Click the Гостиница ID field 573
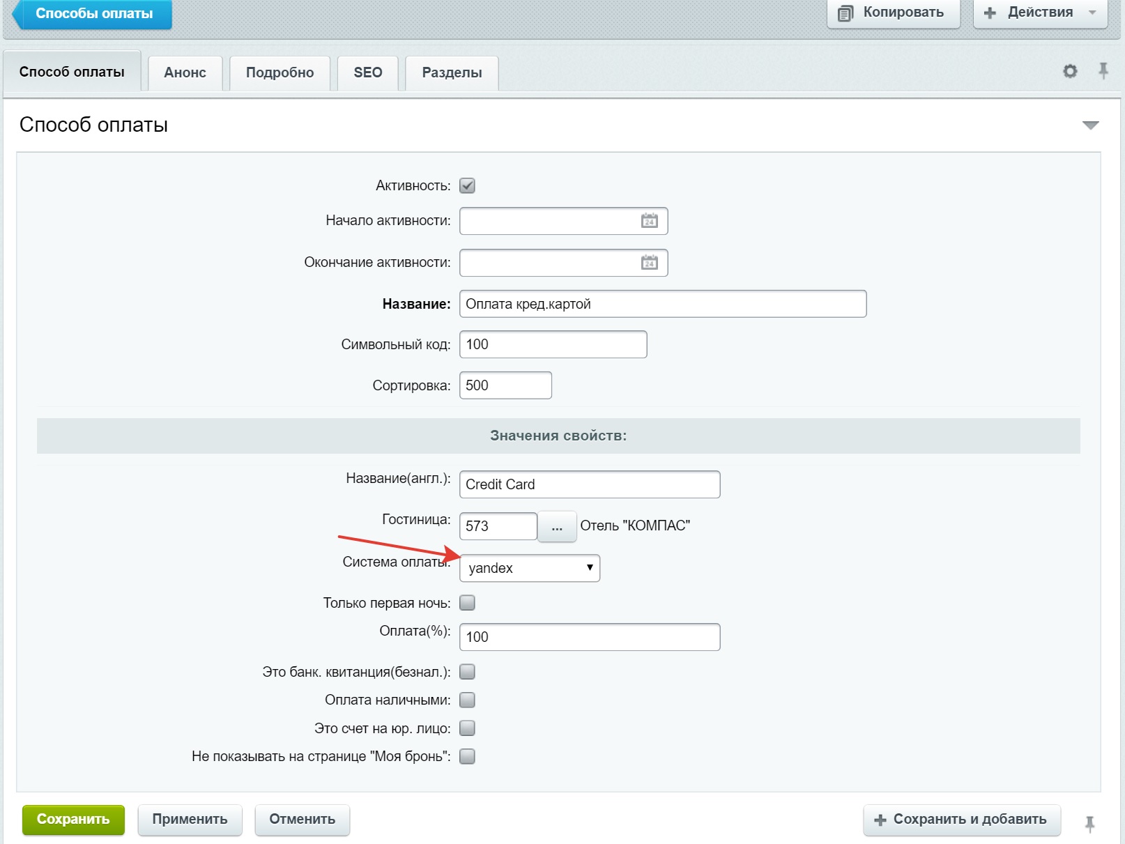Image resolution: width=1125 pixels, height=844 pixels. (x=498, y=526)
